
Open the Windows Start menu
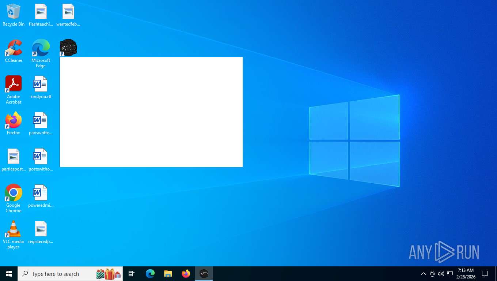(9, 274)
